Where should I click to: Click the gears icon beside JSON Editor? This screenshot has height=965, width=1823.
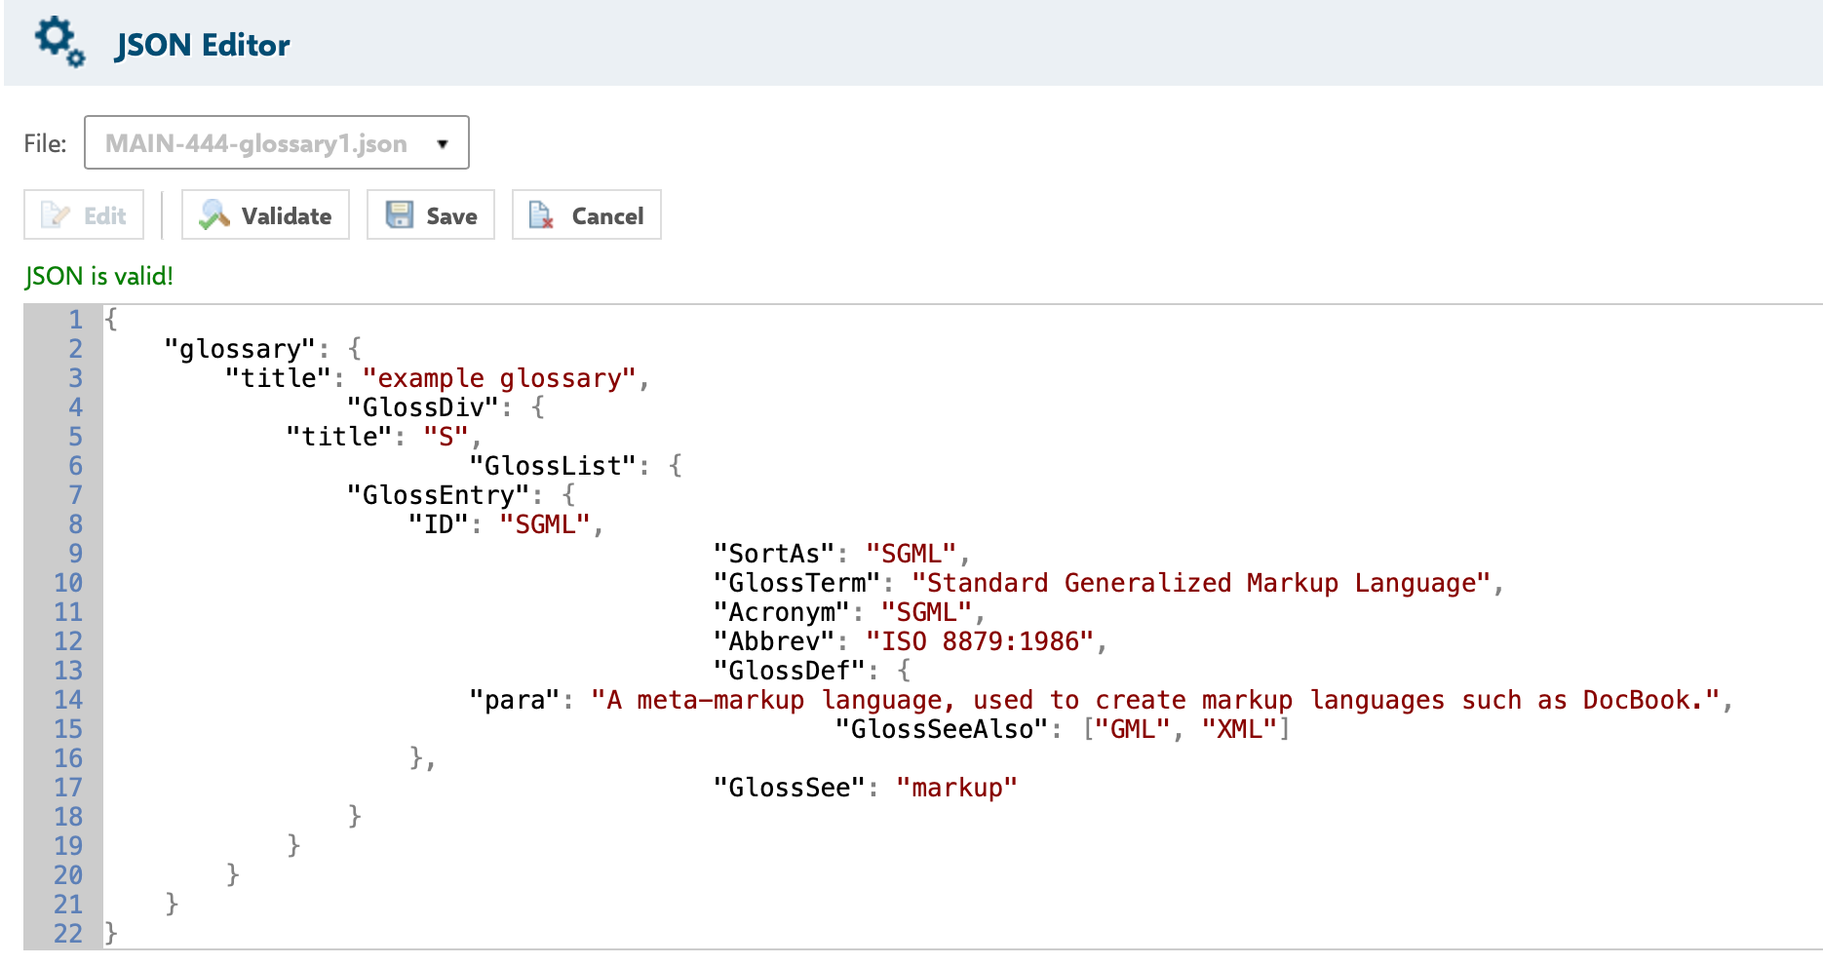pyautogui.click(x=58, y=42)
